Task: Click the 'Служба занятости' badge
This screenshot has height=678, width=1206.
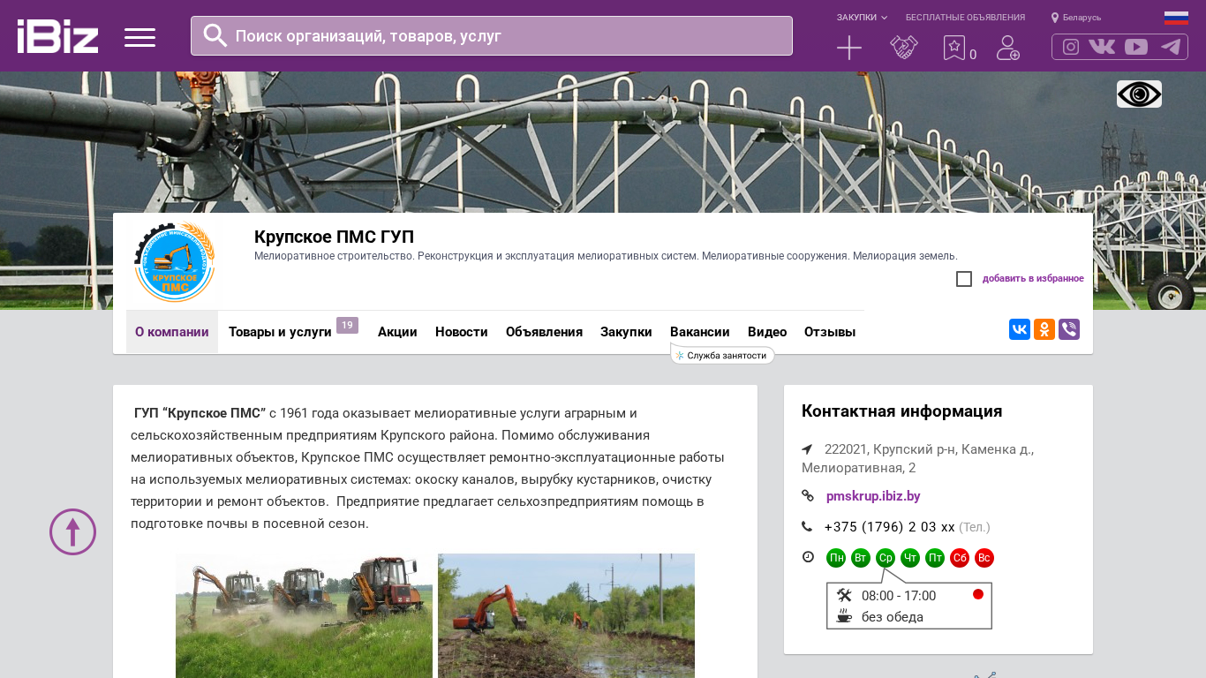Action: (x=722, y=355)
